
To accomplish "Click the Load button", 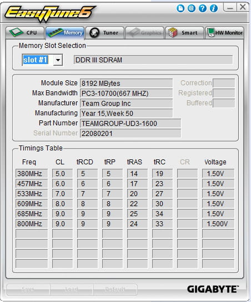I will 72,289.
